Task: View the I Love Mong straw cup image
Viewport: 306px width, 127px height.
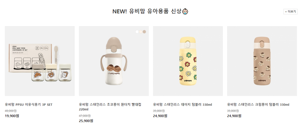Action: tap(114, 61)
